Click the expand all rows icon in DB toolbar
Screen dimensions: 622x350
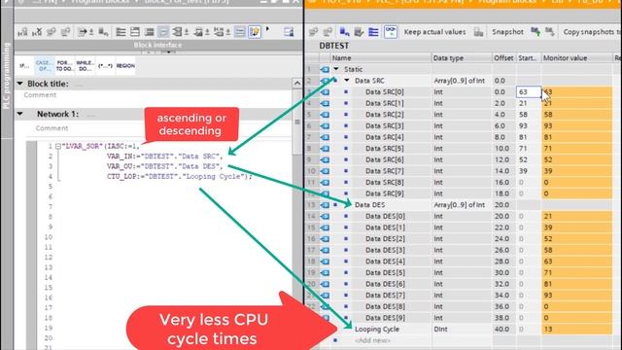(x=373, y=32)
